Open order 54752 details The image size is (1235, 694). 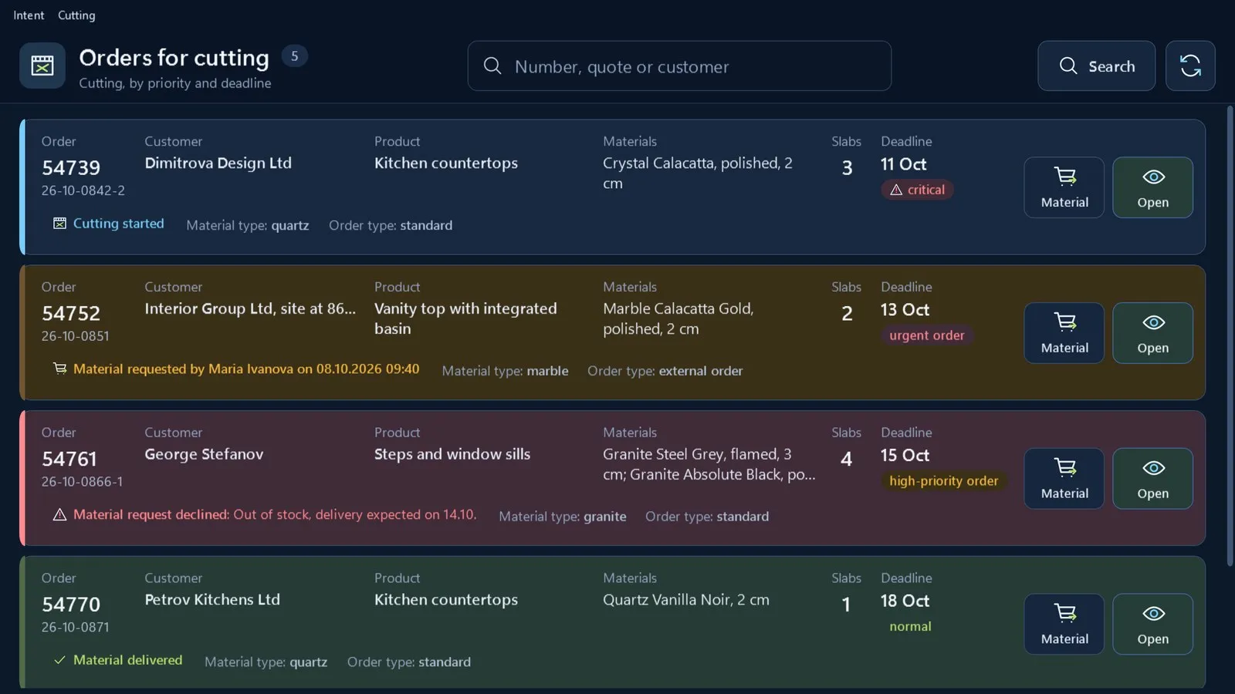coord(1152,333)
